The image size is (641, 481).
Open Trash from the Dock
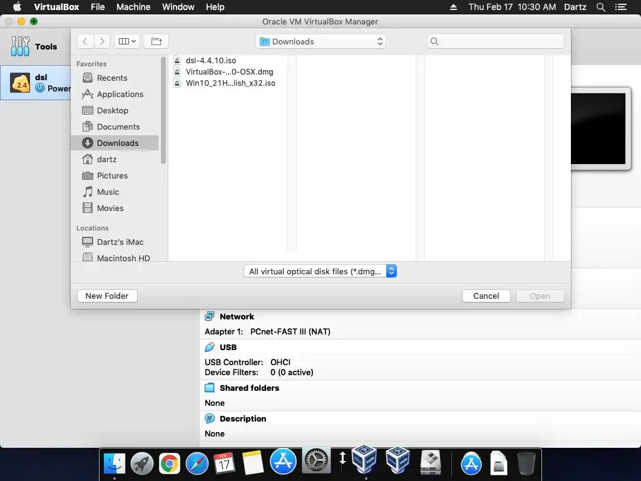tap(526, 463)
